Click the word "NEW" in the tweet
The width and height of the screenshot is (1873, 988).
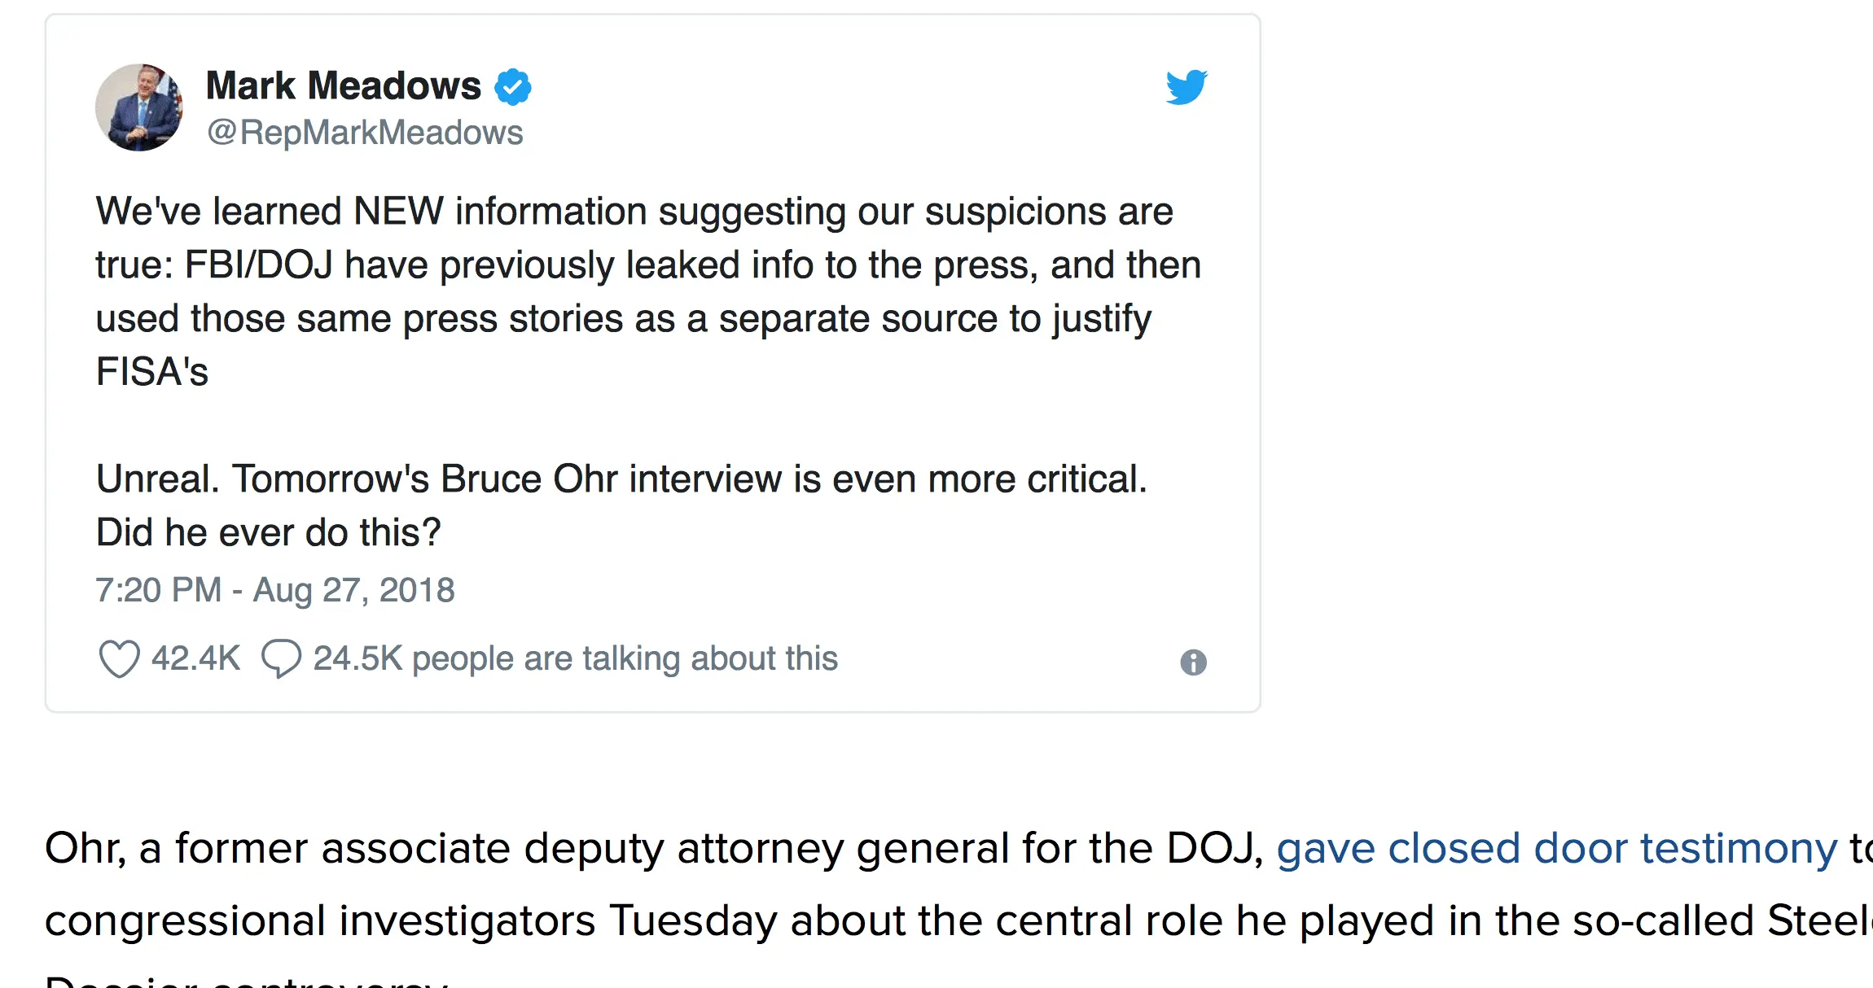click(398, 212)
